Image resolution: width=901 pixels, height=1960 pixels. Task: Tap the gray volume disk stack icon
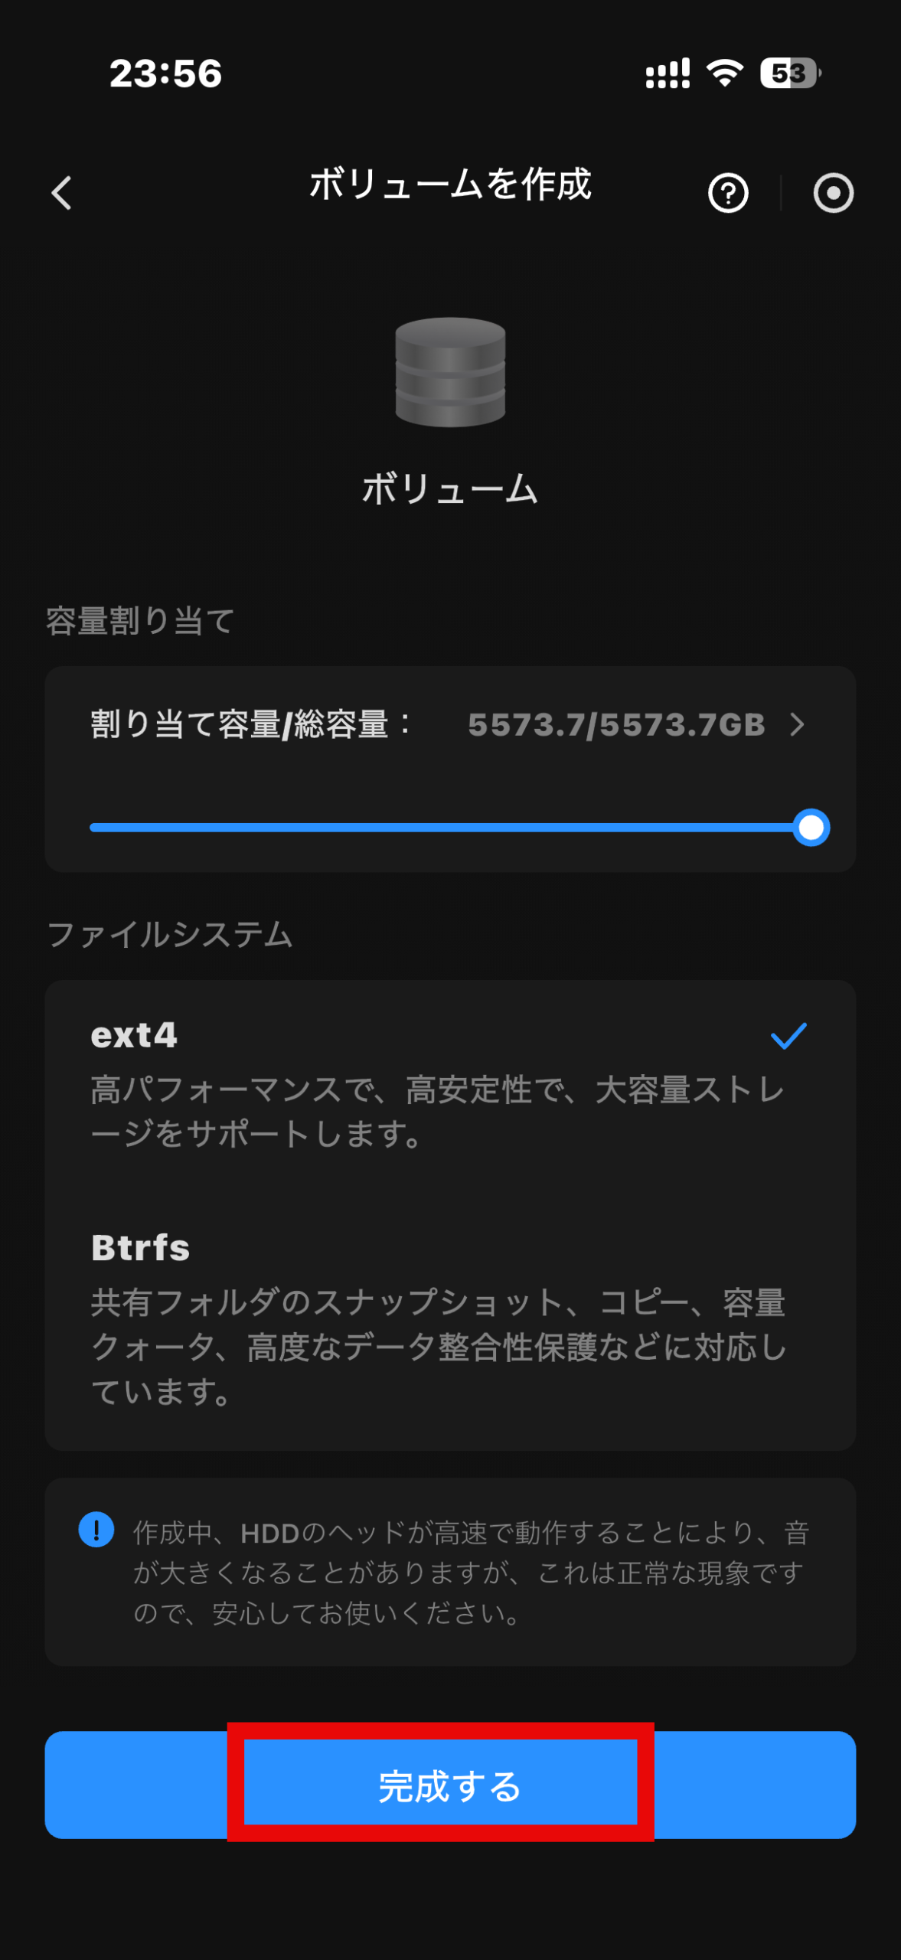pyautogui.click(x=450, y=372)
